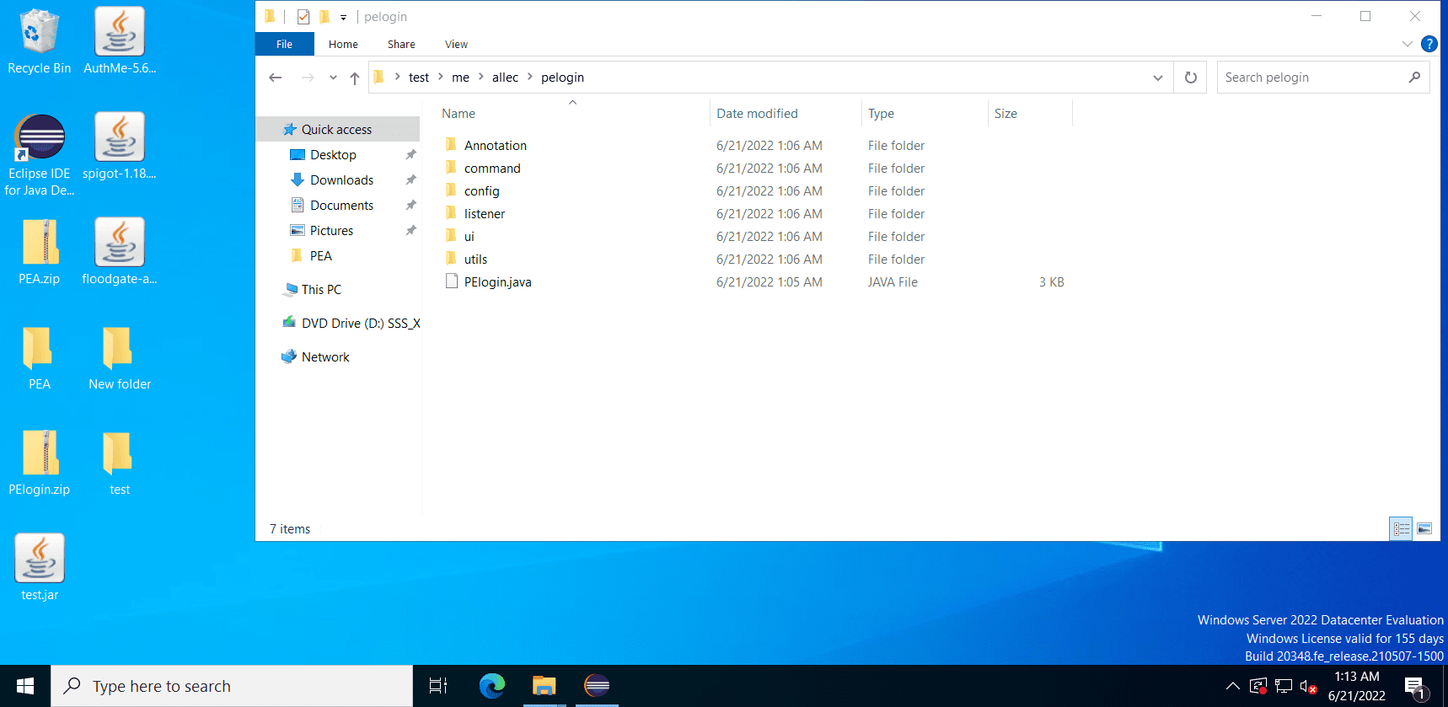The image size is (1448, 707).
Task: Open the recent locations dropdown arrow
Action: click(333, 78)
